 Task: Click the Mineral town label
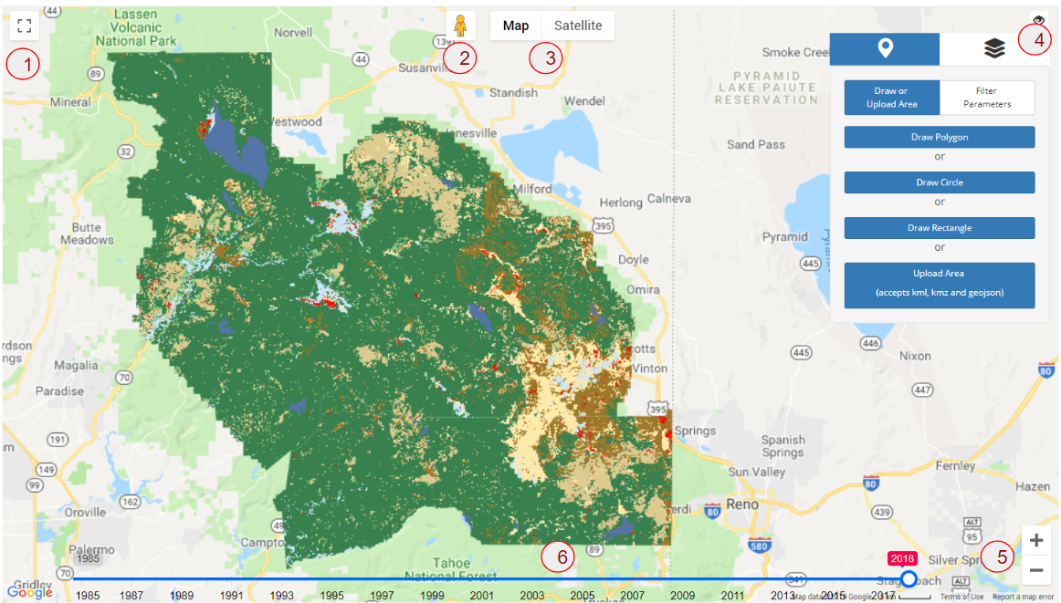tap(70, 102)
